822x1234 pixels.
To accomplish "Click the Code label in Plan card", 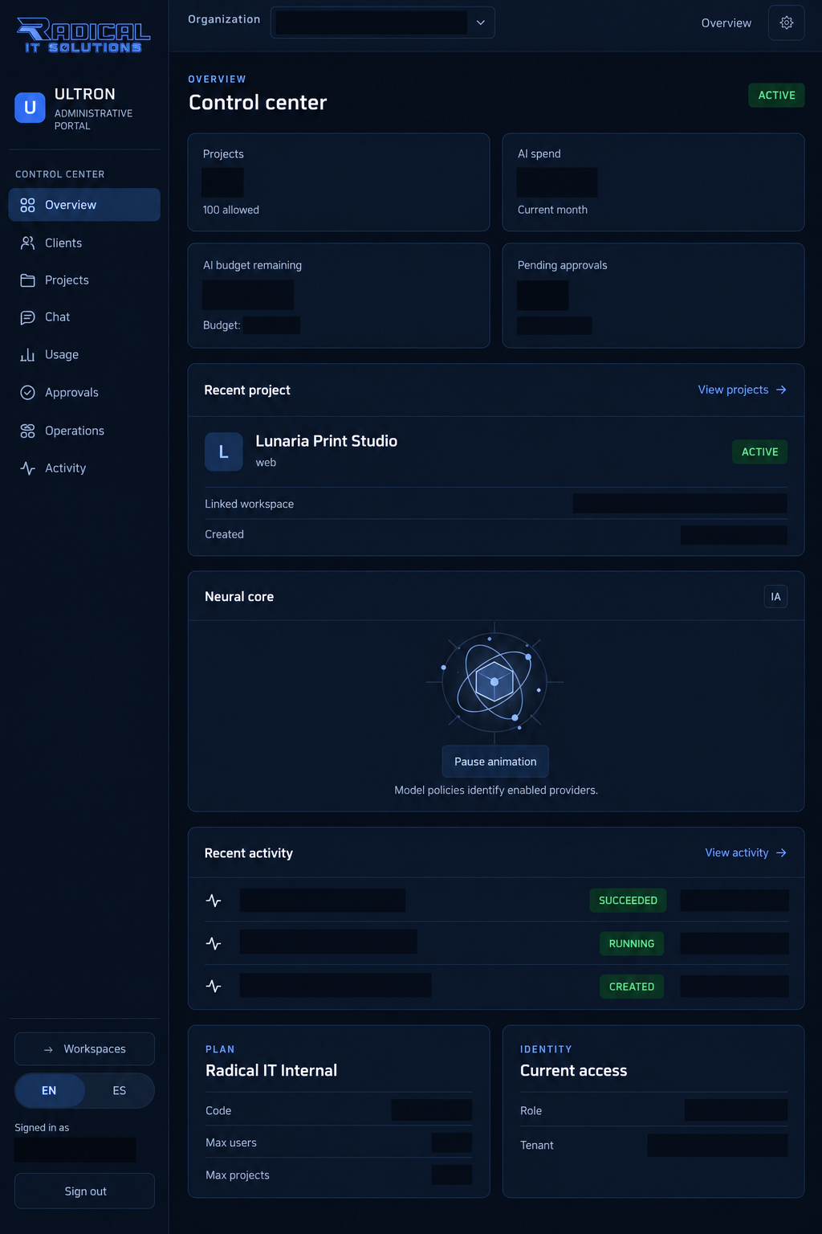I will (x=218, y=1110).
